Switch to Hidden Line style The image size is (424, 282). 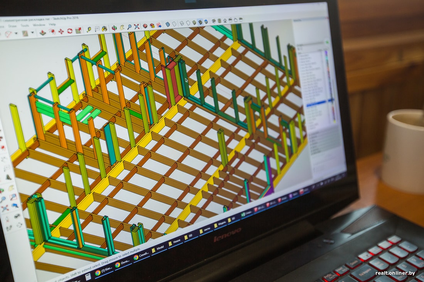point(188,23)
